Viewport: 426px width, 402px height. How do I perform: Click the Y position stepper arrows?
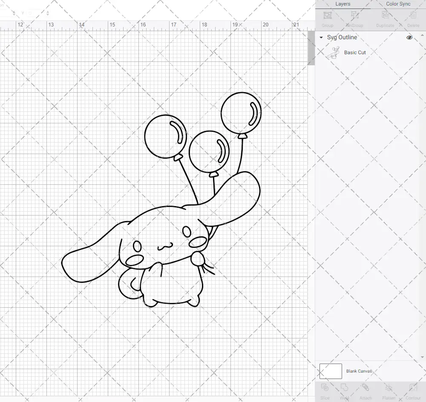point(48,13)
